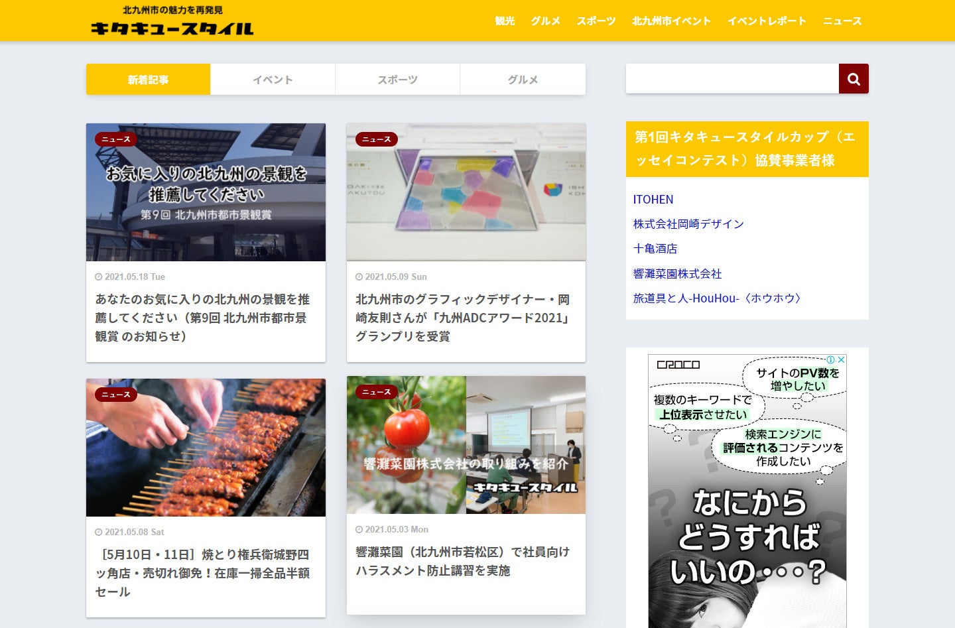Click the magnifying glass search button

click(x=854, y=79)
